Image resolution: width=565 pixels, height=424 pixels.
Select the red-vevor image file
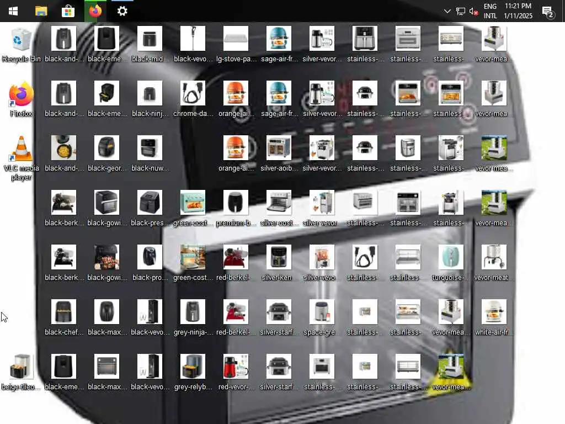(236, 373)
